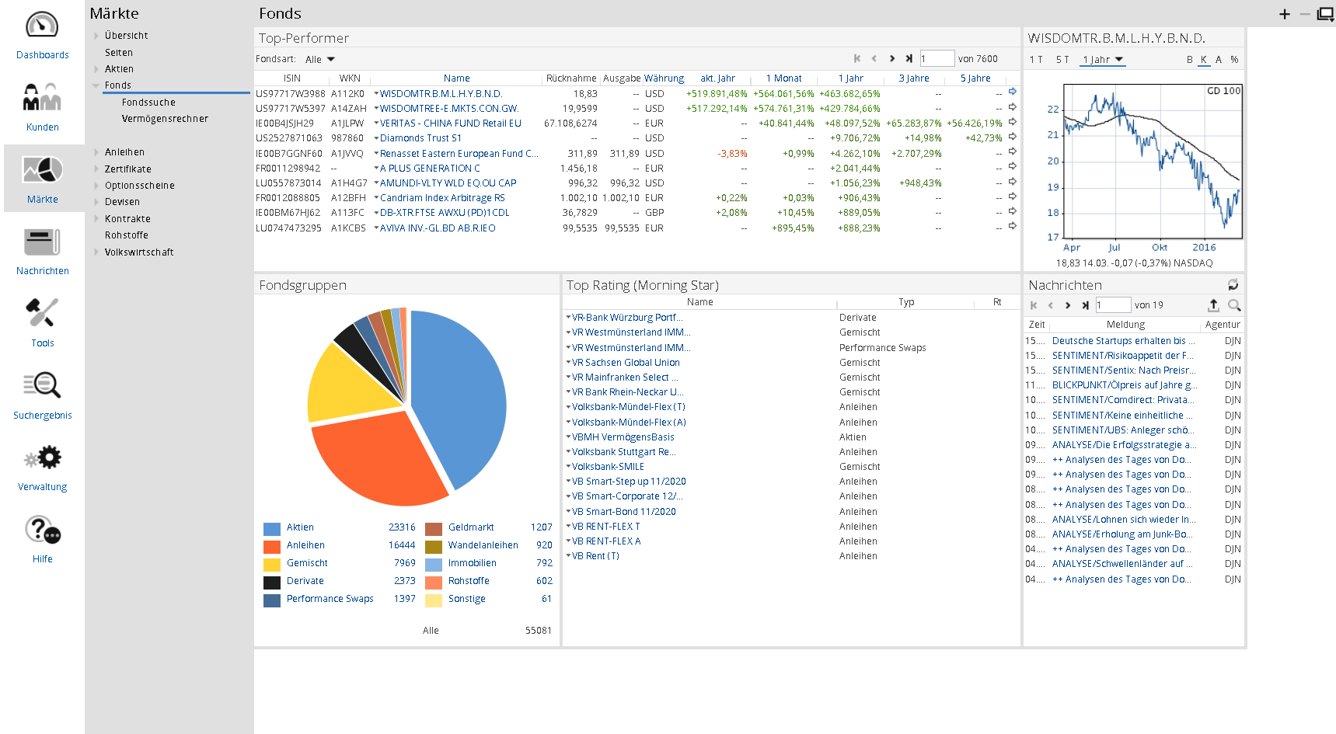Switch chart to 5 T range
This screenshot has height=734, width=1336.
pos(1062,60)
